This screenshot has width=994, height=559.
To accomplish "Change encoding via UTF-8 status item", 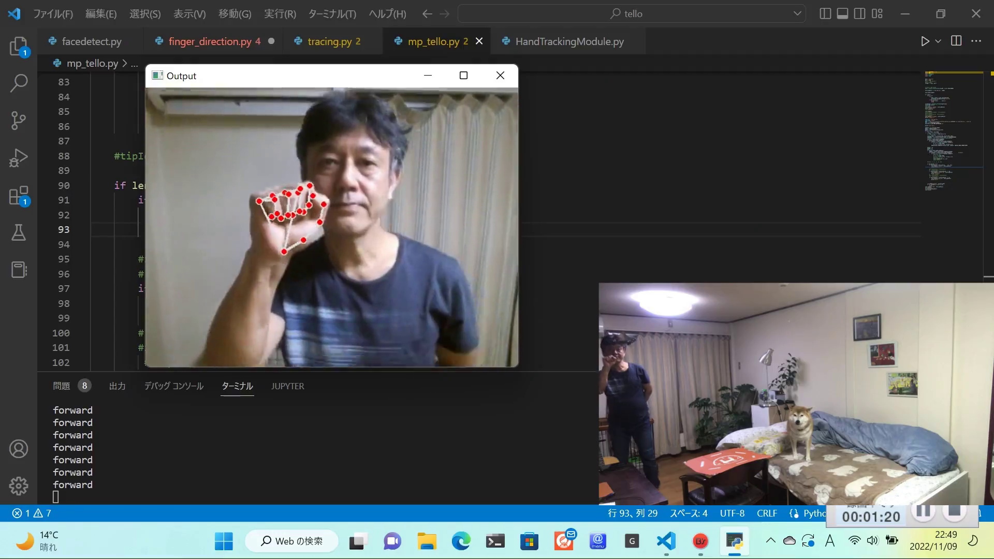I will [x=732, y=513].
